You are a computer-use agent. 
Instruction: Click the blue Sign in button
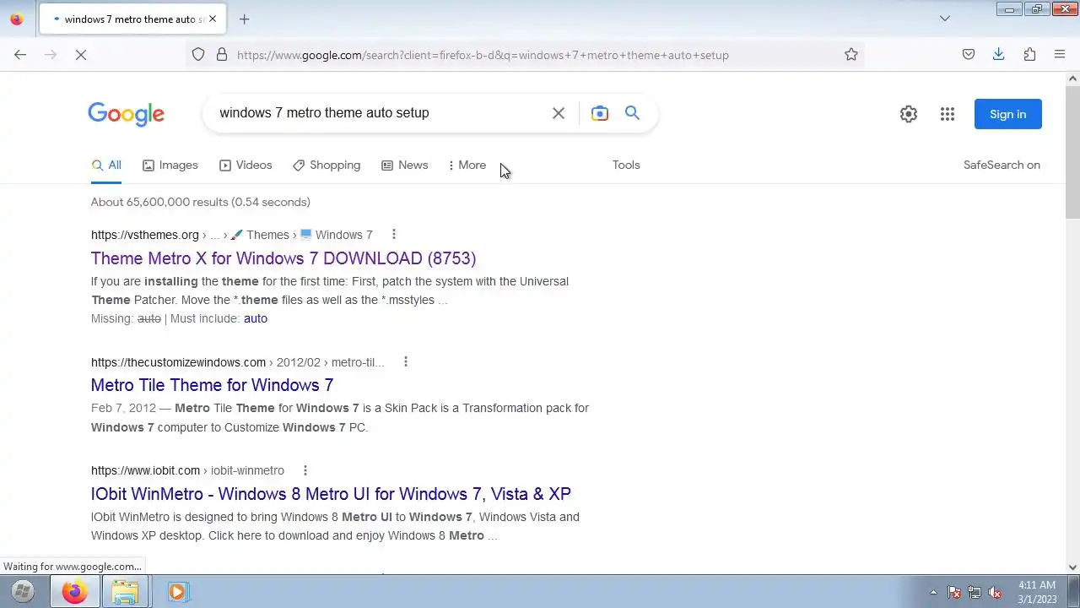click(1008, 114)
